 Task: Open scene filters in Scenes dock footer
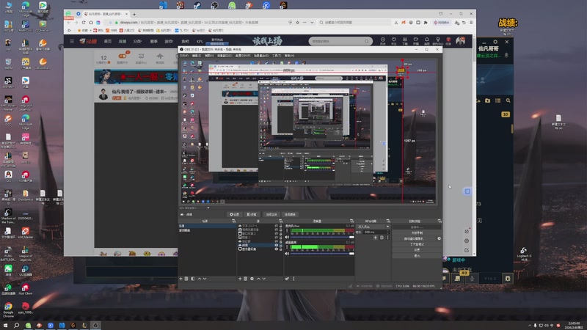tap(193, 279)
